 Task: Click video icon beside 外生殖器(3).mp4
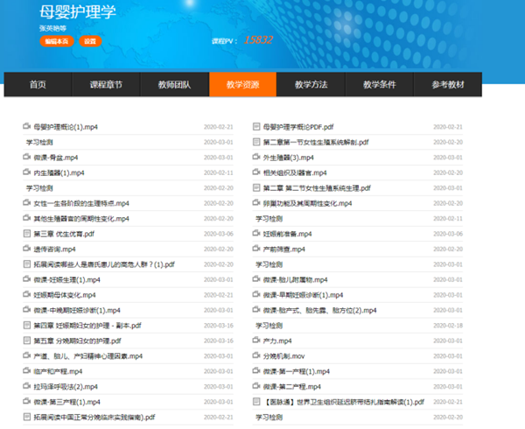coord(257,158)
